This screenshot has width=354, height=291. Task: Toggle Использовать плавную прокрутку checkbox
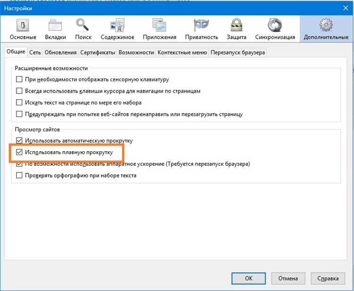click(19, 153)
